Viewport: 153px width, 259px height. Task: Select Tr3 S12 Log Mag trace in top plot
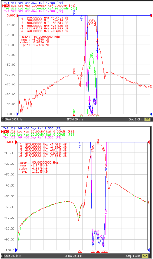point(41,8)
